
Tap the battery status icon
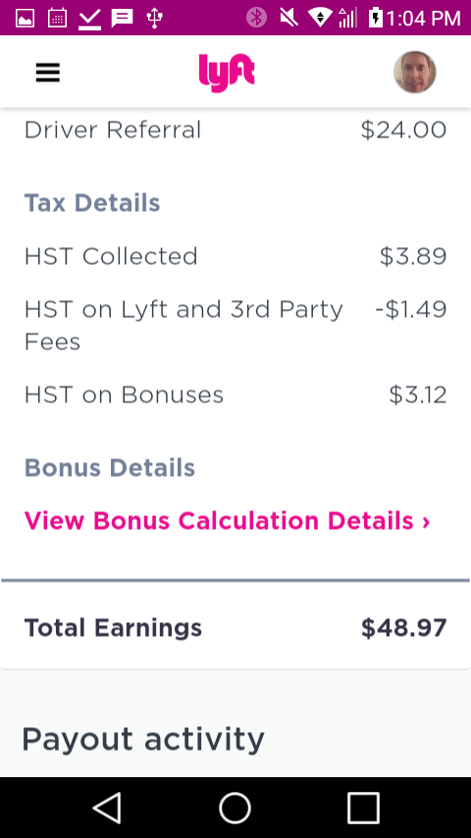(375, 18)
